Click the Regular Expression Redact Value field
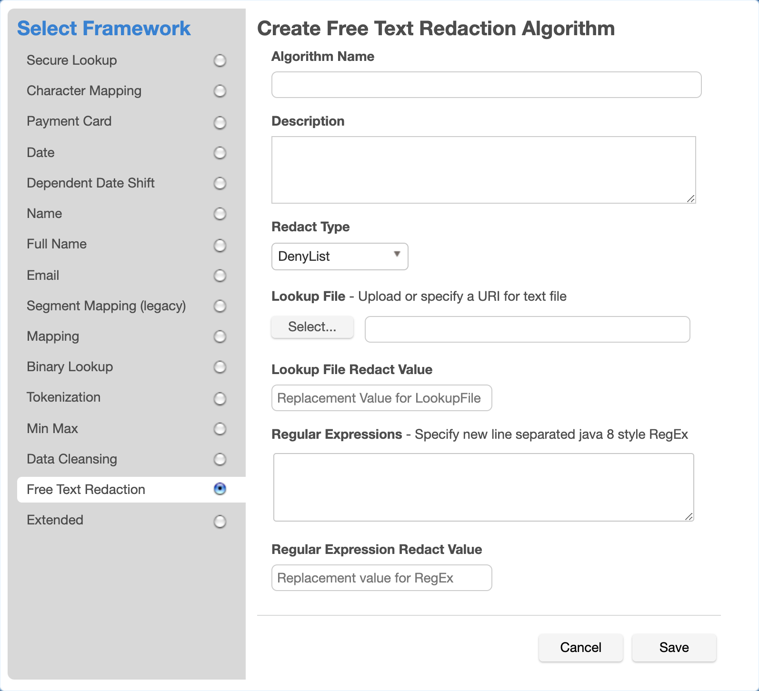 click(x=381, y=578)
